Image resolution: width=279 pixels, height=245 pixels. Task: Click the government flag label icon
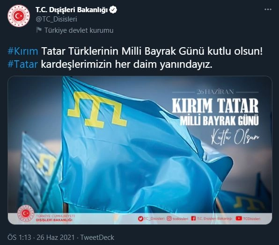pyautogui.click(x=39, y=30)
